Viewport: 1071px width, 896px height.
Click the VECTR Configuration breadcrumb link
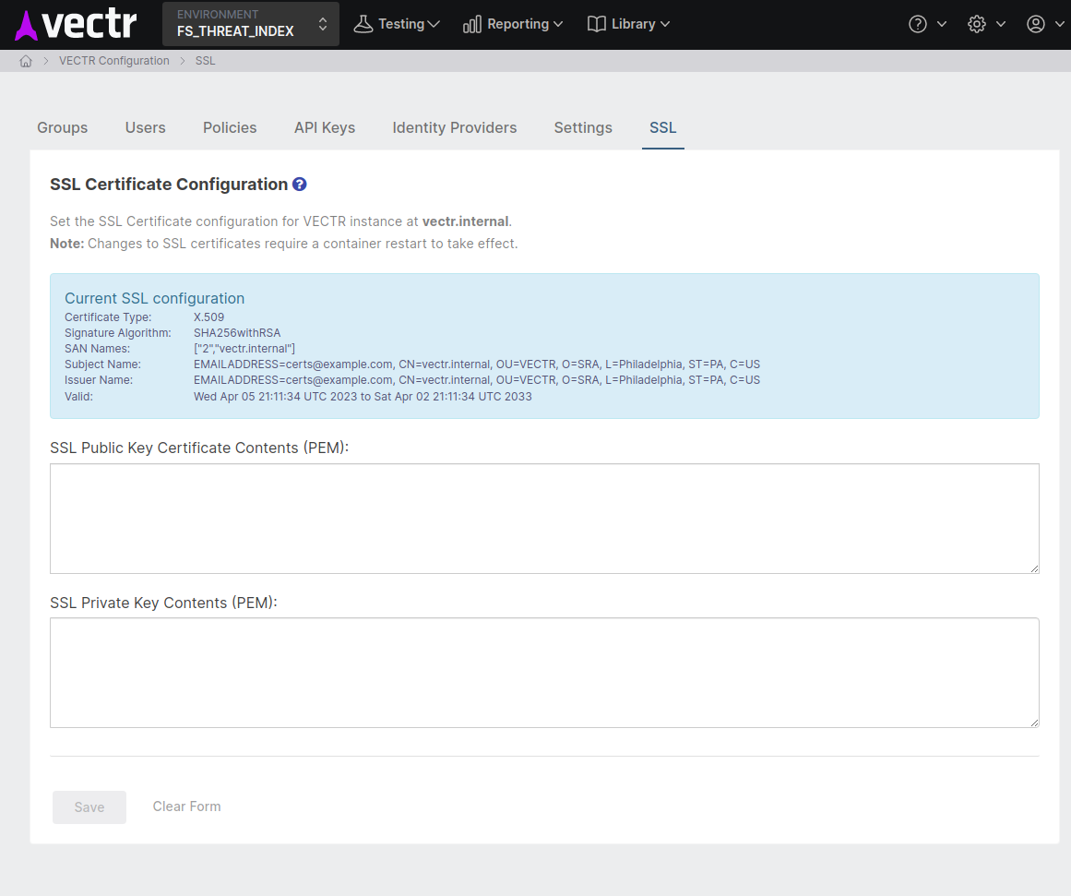114,61
